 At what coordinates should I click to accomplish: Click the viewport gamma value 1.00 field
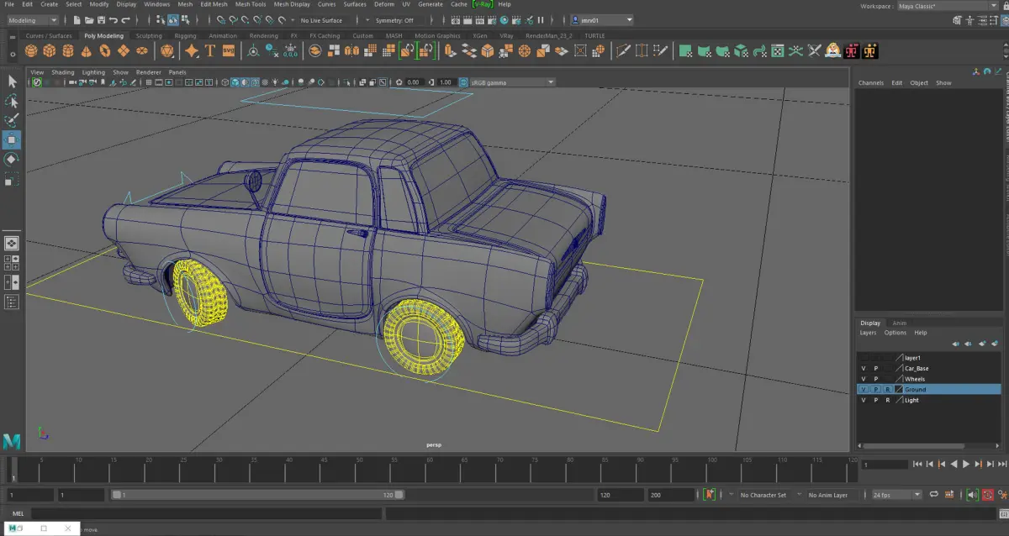445,82
